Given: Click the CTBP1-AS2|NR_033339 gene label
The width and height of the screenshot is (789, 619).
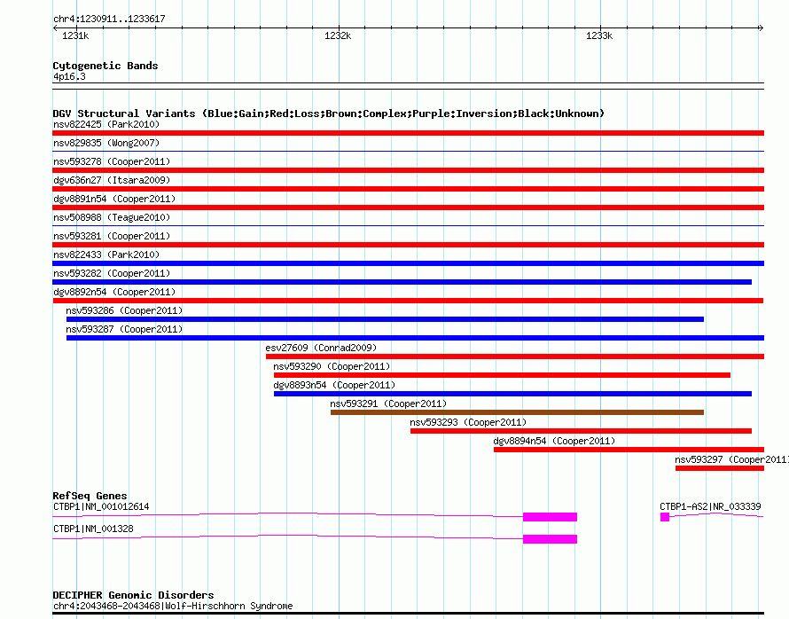Looking at the screenshot, I should click(x=710, y=506).
